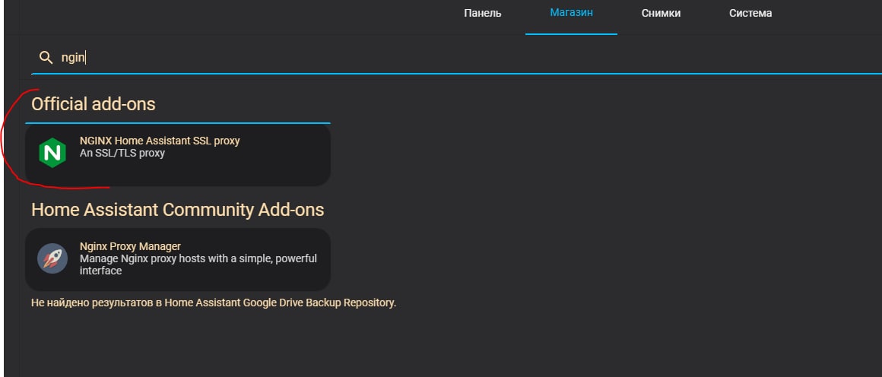Click the magnifier search icon
Viewport: 882px width, 377px height.
(46, 58)
